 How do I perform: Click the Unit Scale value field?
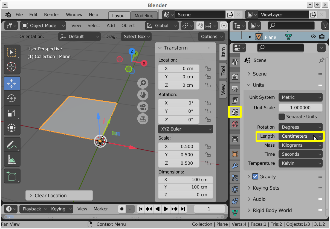pos(300,108)
